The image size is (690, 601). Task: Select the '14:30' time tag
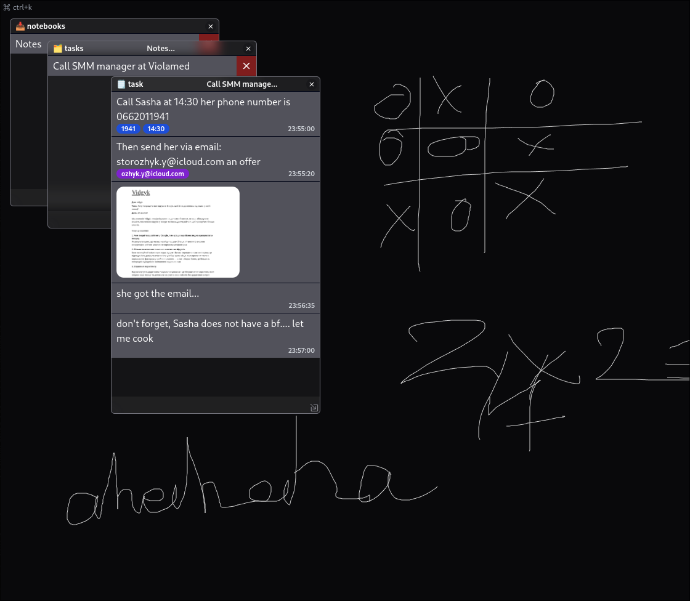click(x=156, y=129)
